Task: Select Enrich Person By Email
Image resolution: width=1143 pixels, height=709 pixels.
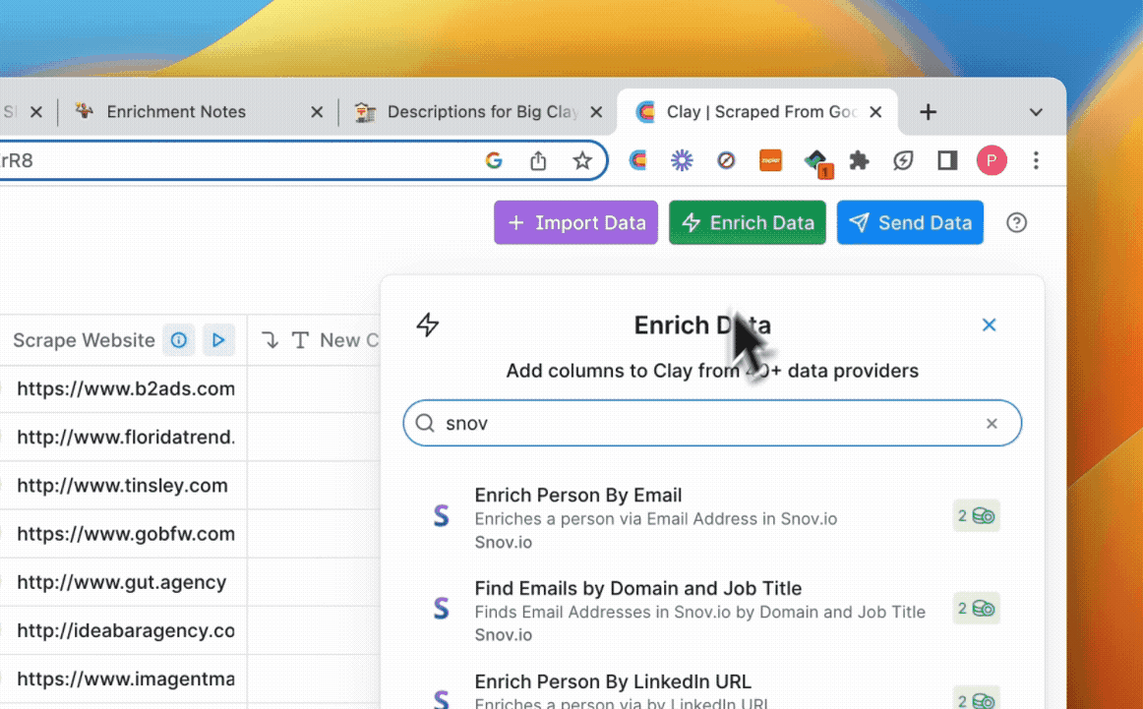Action: [712, 517]
